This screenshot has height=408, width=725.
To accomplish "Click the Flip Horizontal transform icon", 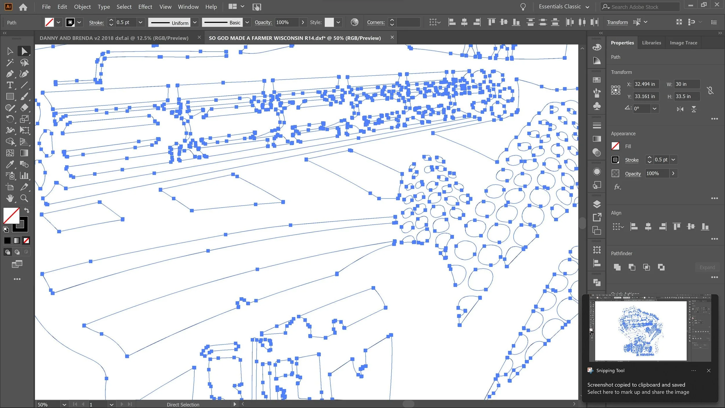I will coord(680,109).
